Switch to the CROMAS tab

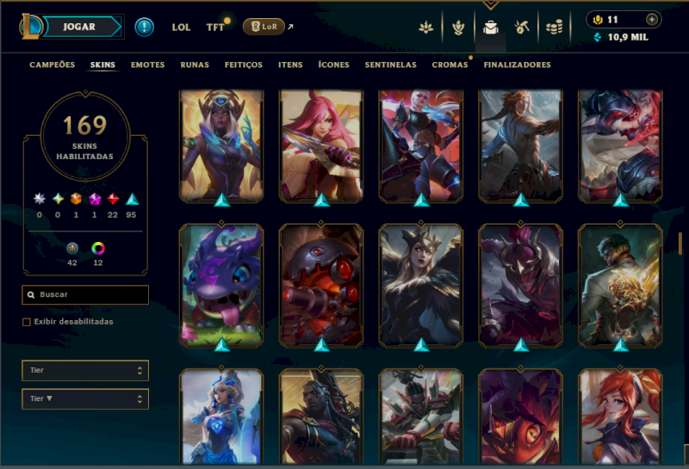(x=450, y=65)
